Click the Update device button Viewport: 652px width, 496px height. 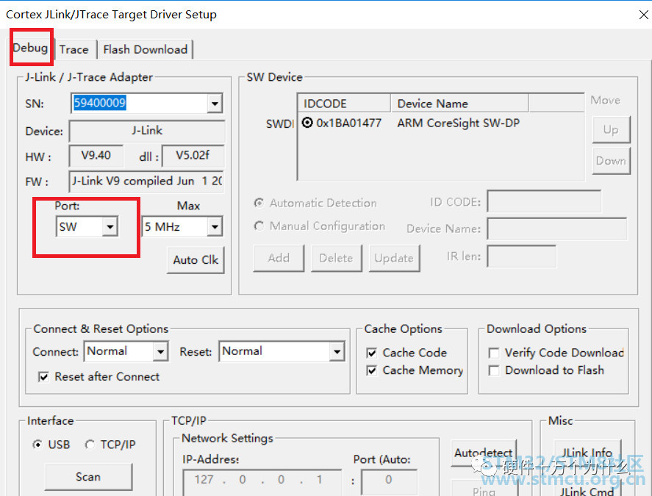pyautogui.click(x=394, y=258)
